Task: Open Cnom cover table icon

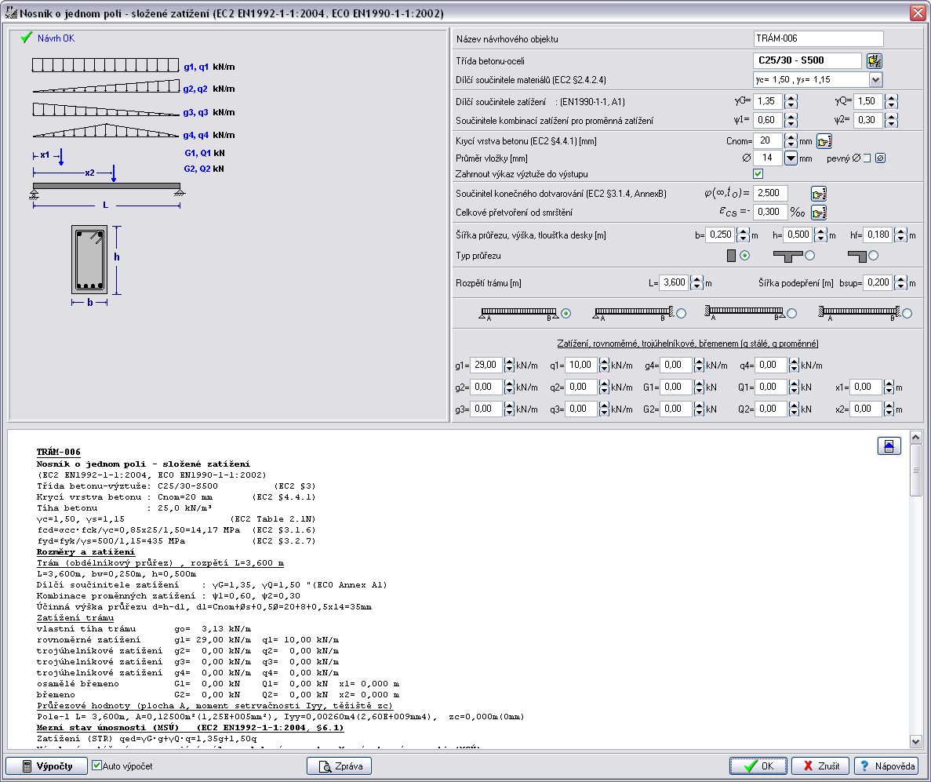Action: coord(824,141)
